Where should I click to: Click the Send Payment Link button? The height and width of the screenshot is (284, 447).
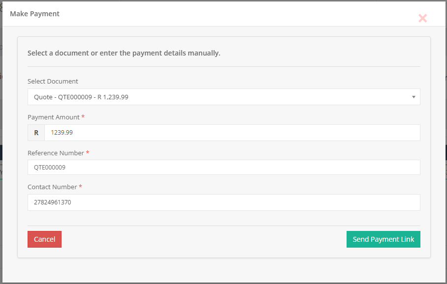pyautogui.click(x=383, y=239)
